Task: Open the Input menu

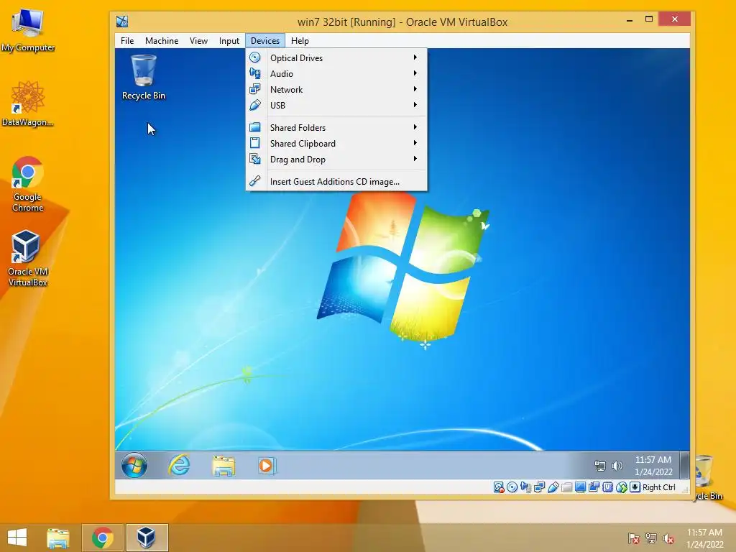Action: [229, 41]
